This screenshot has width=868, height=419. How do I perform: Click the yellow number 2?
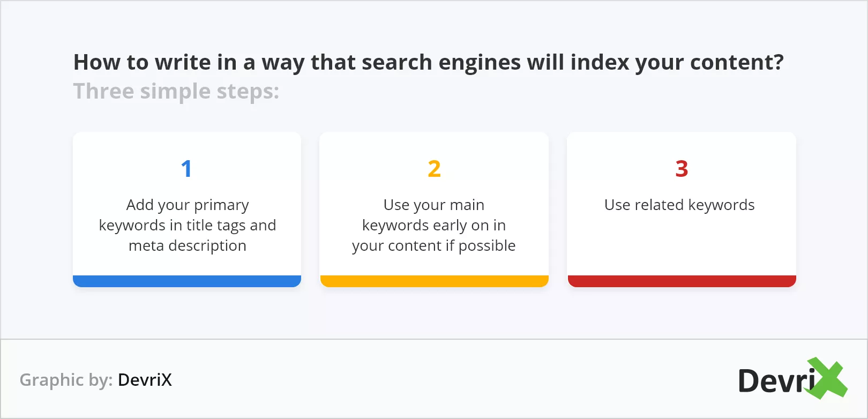(x=434, y=169)
